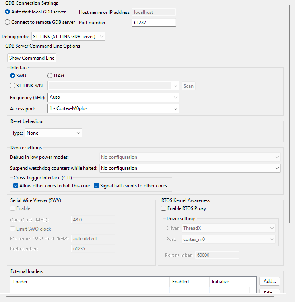Image resolution: width=295 pixels, height=302 pixels.
Task: Open the Debug probe dropdown
Action: click(x=68, y=37)
